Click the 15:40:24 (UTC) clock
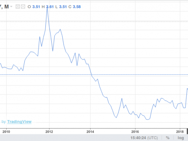Screen dimensions: 188x141 144,138
